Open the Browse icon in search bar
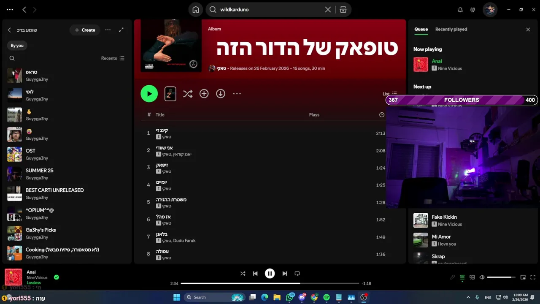 click(x=343, y=9)
